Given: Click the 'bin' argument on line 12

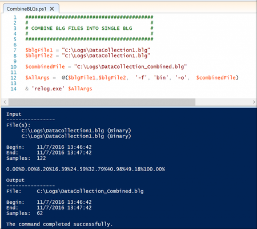Looking at the screenshot, I should point(161,78).
